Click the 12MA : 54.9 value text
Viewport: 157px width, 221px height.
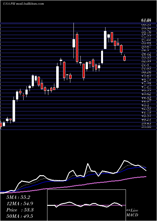[x=20, y=204]
